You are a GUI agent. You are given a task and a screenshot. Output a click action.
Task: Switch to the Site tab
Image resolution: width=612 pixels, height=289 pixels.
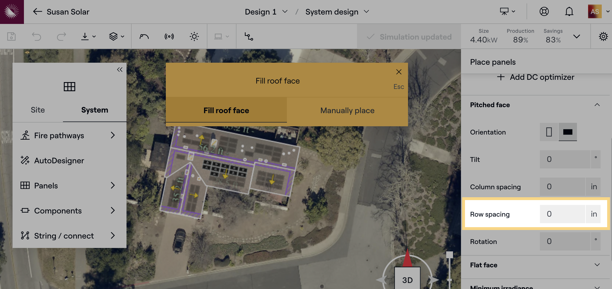[x=38, y=110]
